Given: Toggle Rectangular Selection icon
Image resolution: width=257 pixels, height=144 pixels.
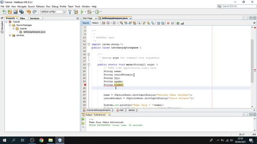Looking at the screenshot, I should (139, 23).
